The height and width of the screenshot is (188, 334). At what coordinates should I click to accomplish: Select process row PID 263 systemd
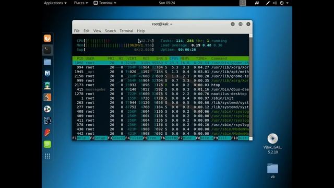161,103
